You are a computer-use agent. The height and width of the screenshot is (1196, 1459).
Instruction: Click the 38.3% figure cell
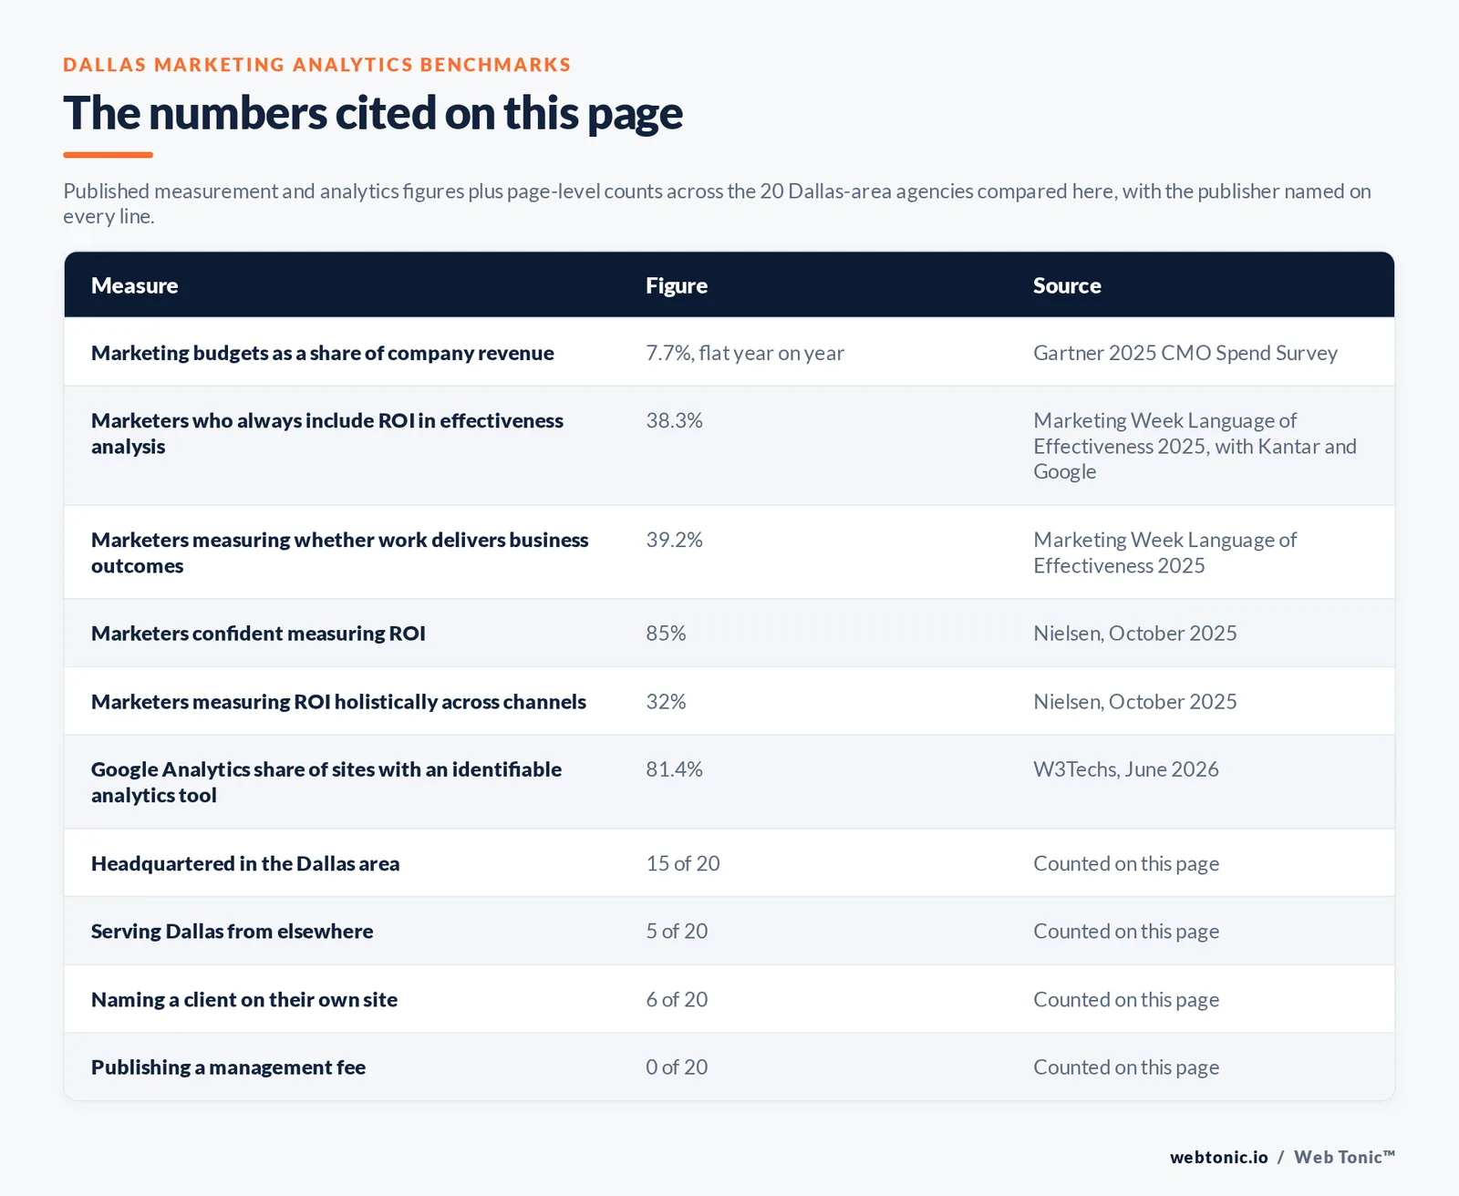click(x=674, y=420)
